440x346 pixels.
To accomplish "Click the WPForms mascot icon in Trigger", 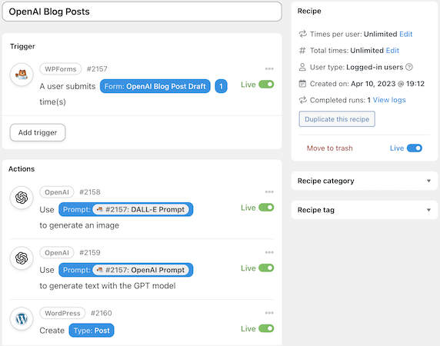I will click(22, 75).
